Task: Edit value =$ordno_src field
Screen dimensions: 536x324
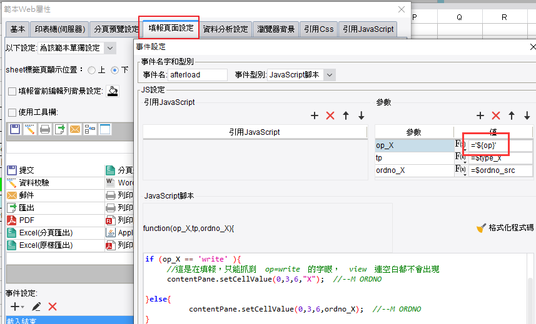Action: pos(500,170)
